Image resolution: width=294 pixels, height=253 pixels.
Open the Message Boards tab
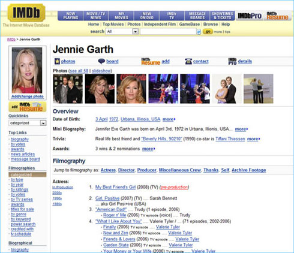[x=197, y=16]
